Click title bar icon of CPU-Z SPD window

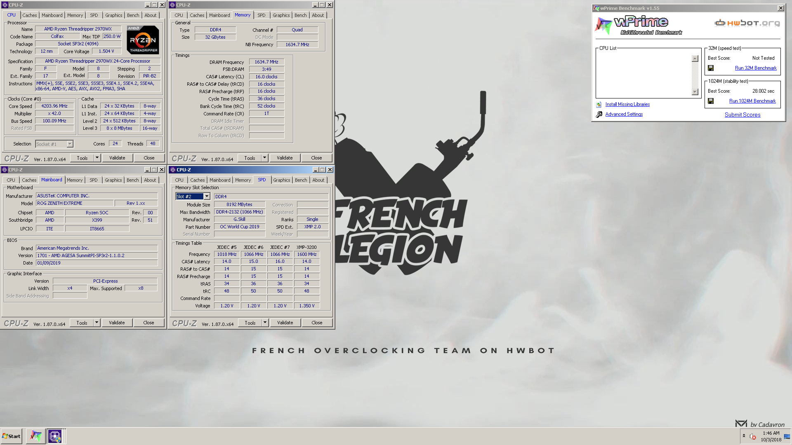coord(173,170)
